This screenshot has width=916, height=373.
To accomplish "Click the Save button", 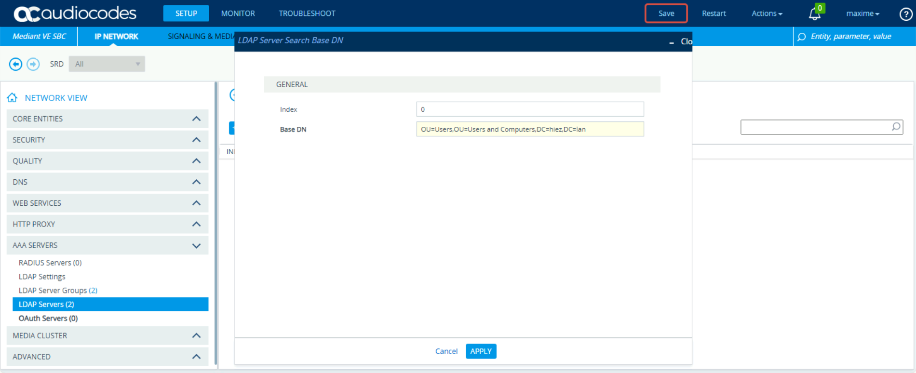I will tap(666, 13).
